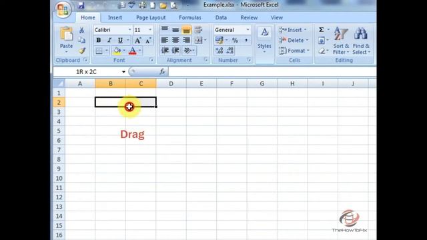This screenshot has height=240, width=427.
Task: Increase the indent of cell contents
Action: [x=175, y=51]
